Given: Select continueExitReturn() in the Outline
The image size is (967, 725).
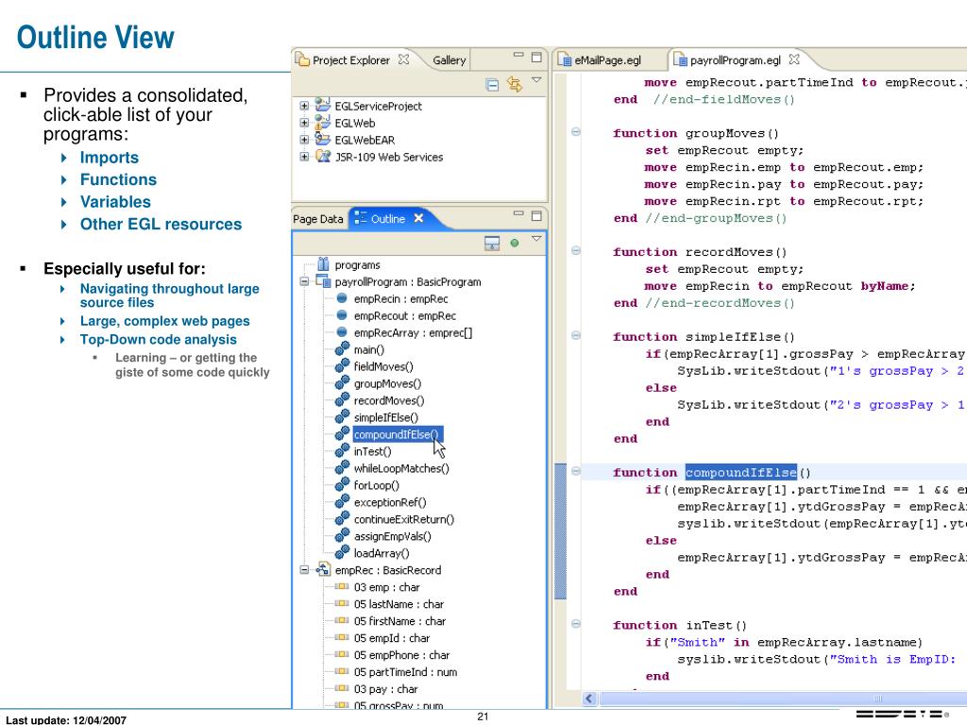Looking at the screenshot, I should (x=404, y=519).
